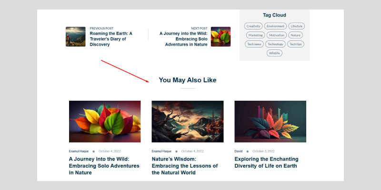Open the colorful leaves card image

point(105,122)
